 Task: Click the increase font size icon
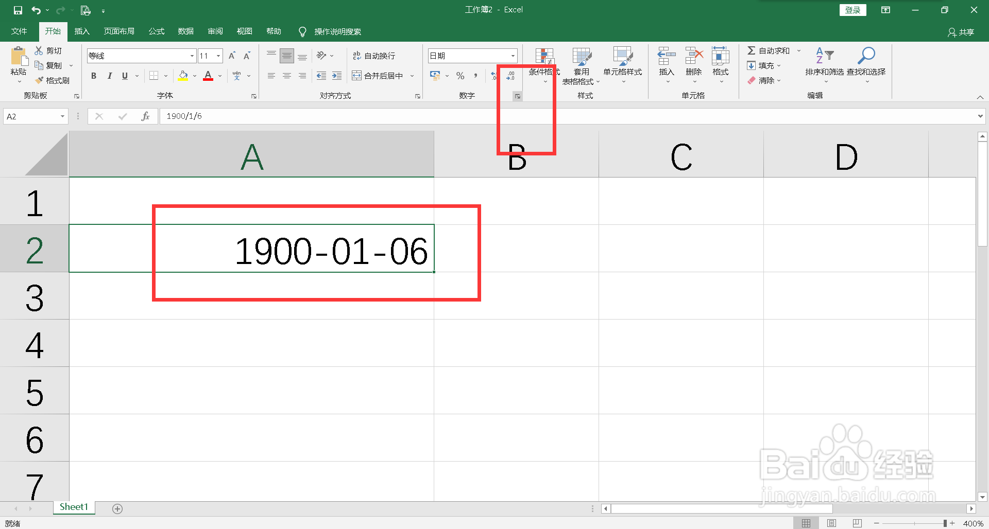(x=232, y=56)
